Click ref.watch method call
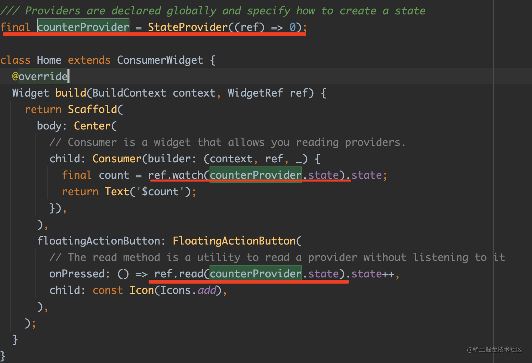 (176, 175)
